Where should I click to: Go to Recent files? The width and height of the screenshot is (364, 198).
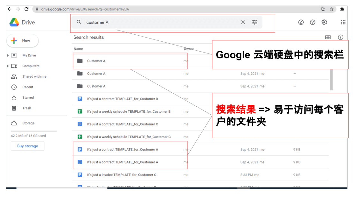pos(28,87)
